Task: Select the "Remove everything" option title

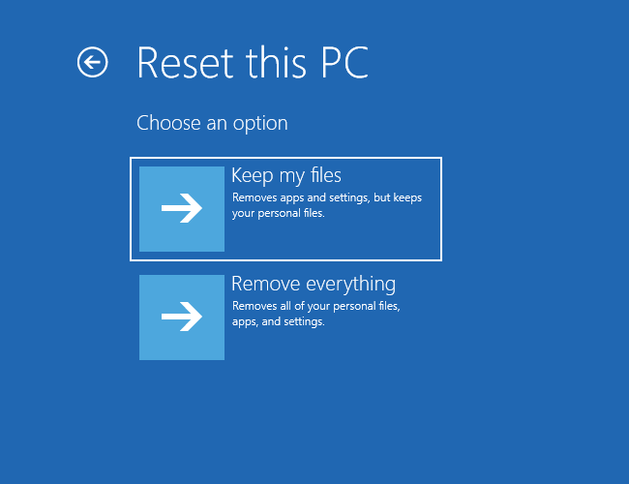Action: point(314,285)
